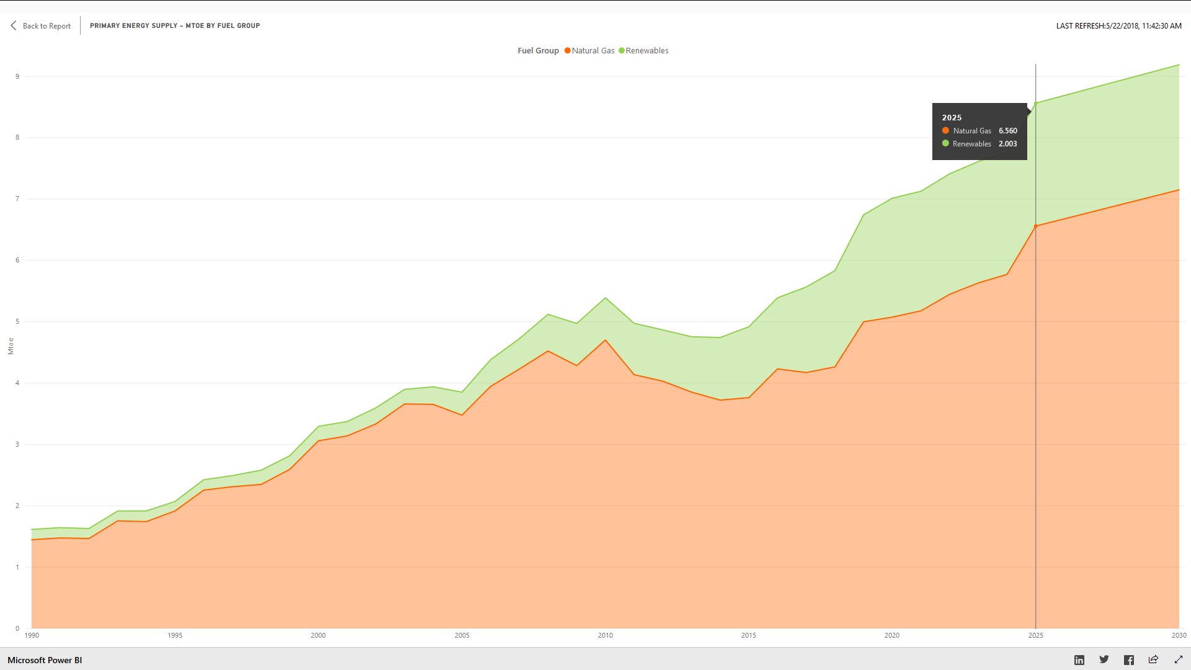Click the chart title text
The width and height of the screenshot is (1191, 670).
point(175,25)
